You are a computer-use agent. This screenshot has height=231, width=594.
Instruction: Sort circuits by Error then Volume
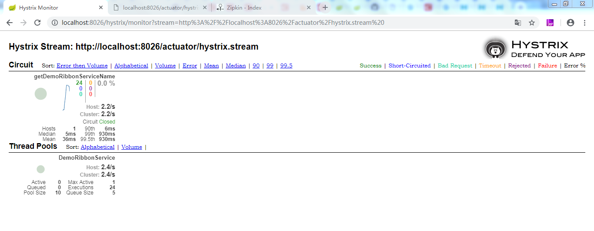point(82,66)
